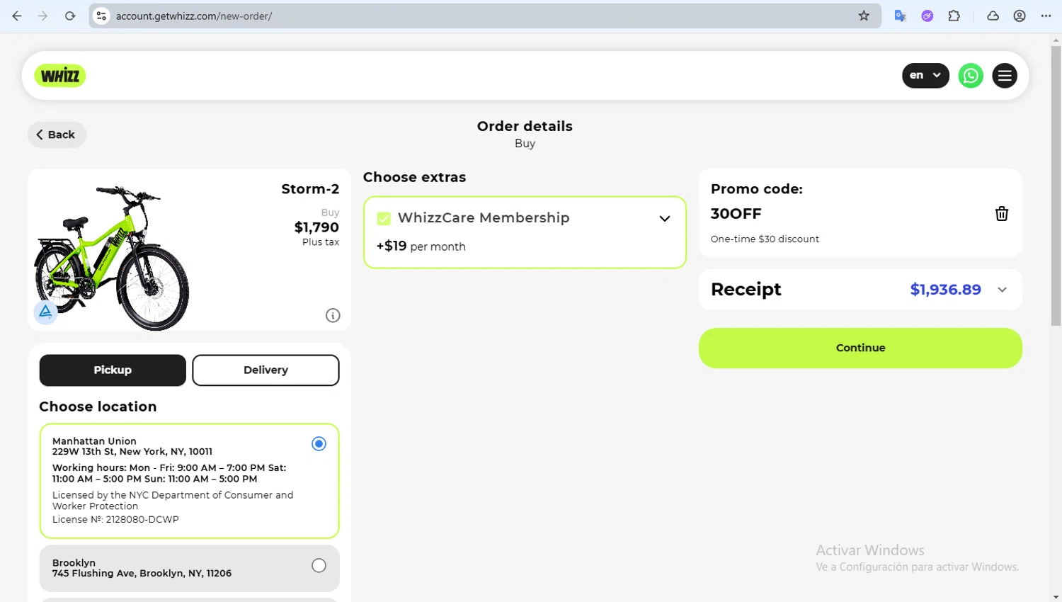
Task: Click '+$19 per month' text
Action: pyautogui.click(x=421, y=246)
